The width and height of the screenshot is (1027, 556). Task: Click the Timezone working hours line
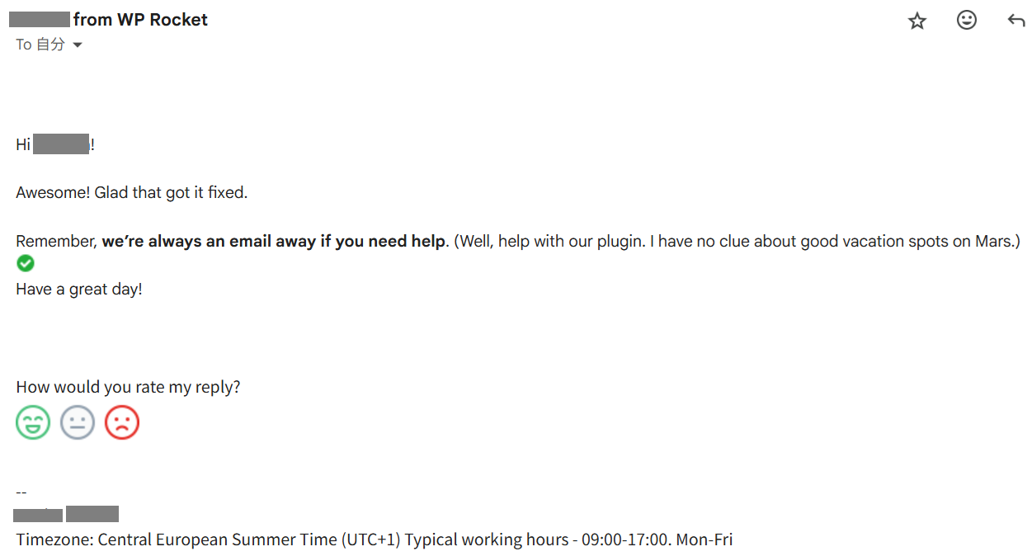pyautogui.click(x=375, y=540)
